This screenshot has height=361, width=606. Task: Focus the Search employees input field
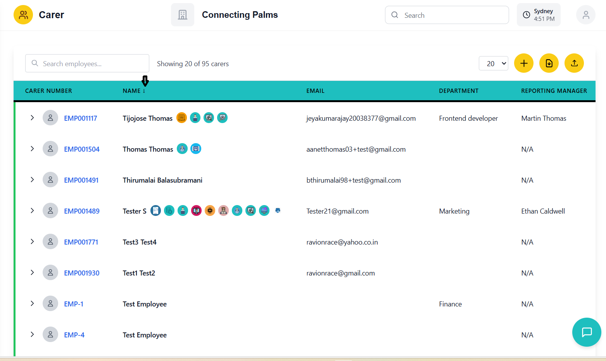(91, 63)
